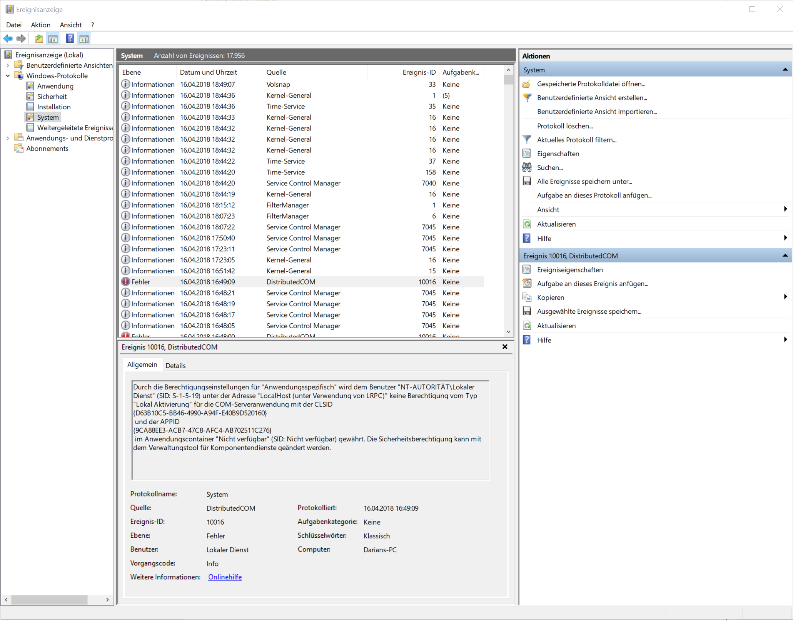
Task: Open the Ansicht submenu arrow in actions
Action: pos(785,209)
